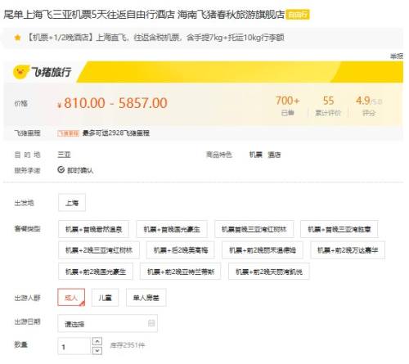Click the orange star icon beside package summary
409x364 pixels.
coord(17,38)
